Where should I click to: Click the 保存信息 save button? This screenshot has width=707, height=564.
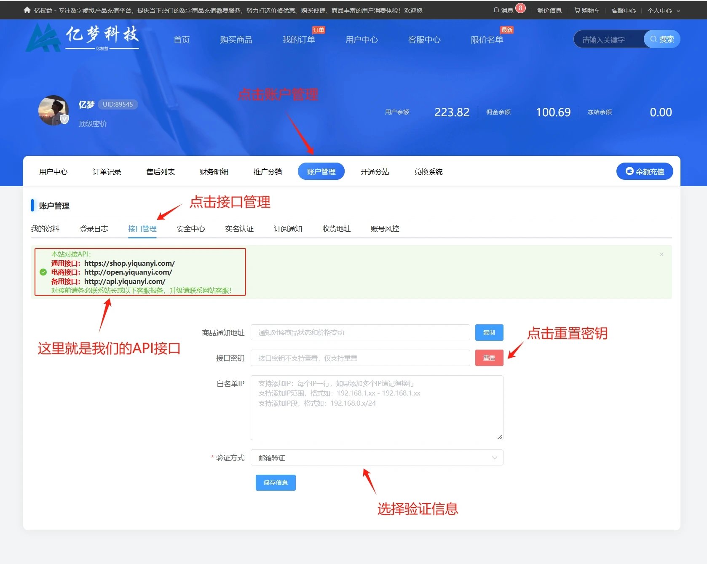275,483
